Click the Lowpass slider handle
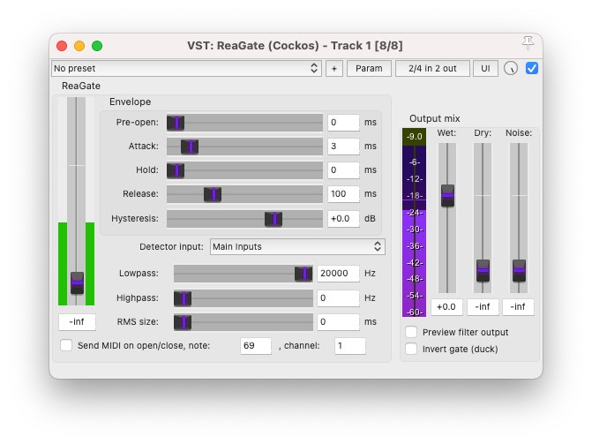The height and width of the screenshot is (444, 592). tap(303, 274)
